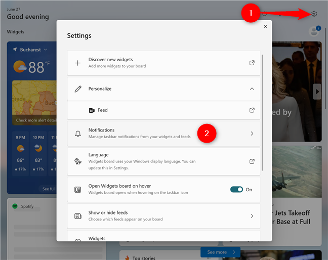Click the Feed newspaper icon
This screenshot has height=260, width=328.
(x=92, y=110)
